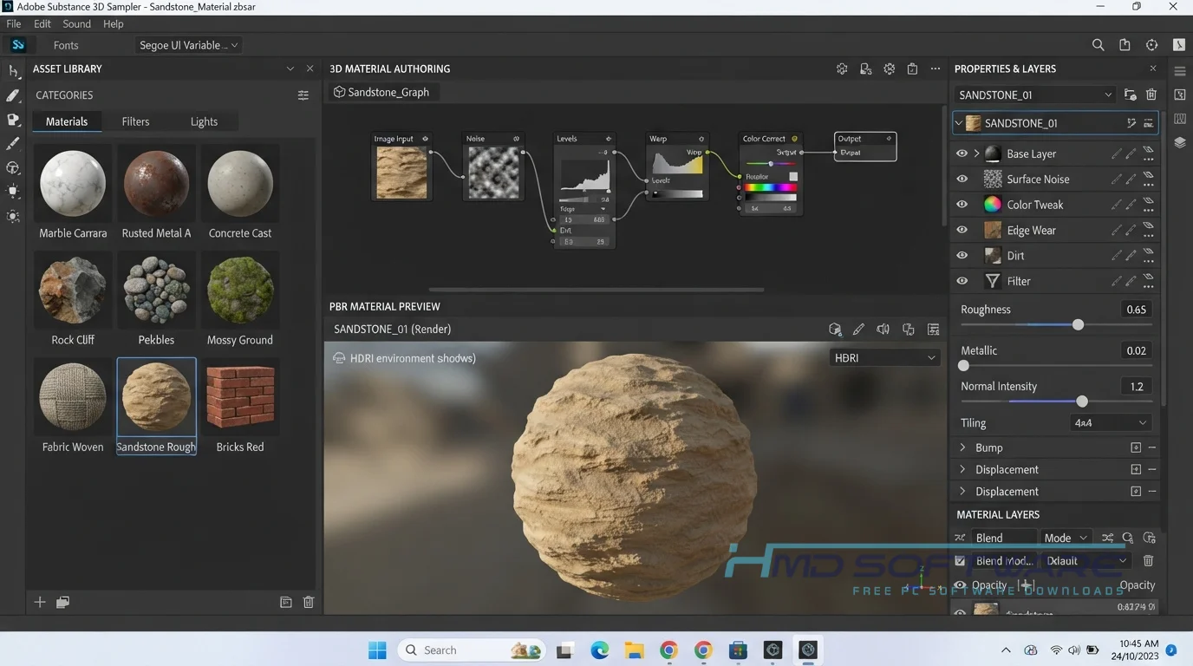Click the speaker icon in render toolbar
Screen dimensions: 1193x666
(x=883, y=330)
